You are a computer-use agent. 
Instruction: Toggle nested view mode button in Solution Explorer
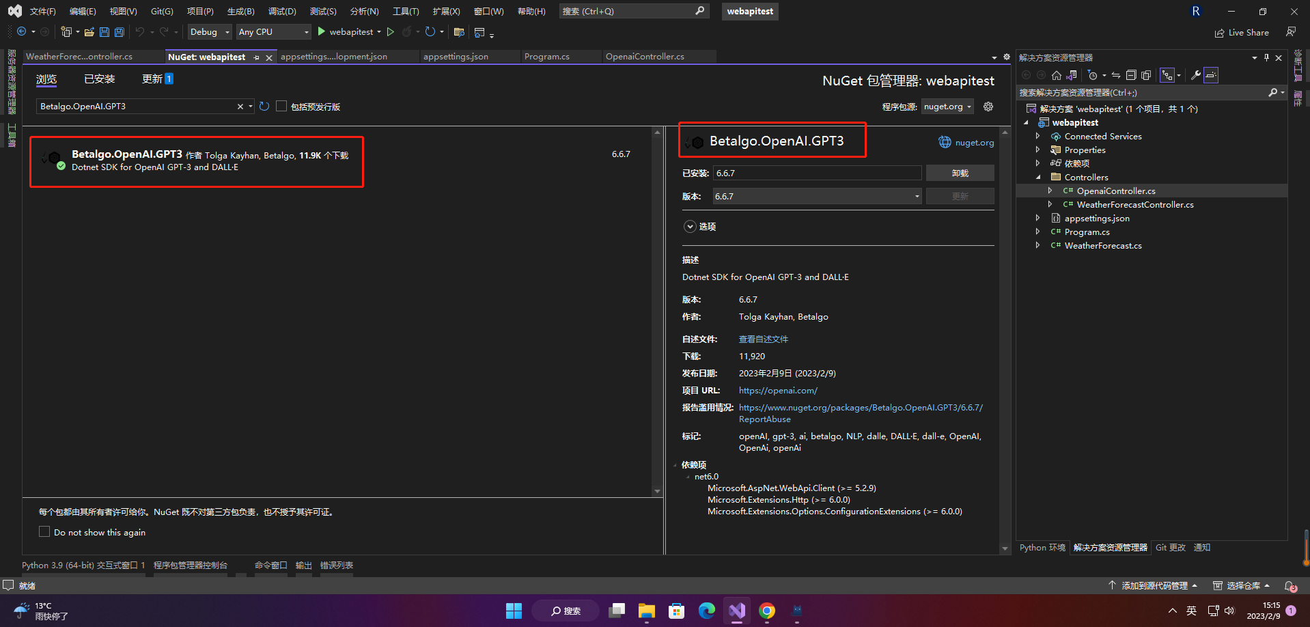click(1167, 75)
